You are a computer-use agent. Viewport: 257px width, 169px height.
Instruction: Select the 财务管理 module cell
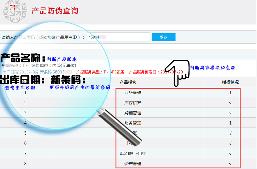click(x=133, y=123)
